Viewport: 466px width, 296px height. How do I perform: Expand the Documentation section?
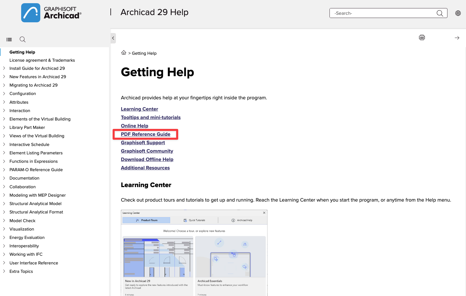4,178
